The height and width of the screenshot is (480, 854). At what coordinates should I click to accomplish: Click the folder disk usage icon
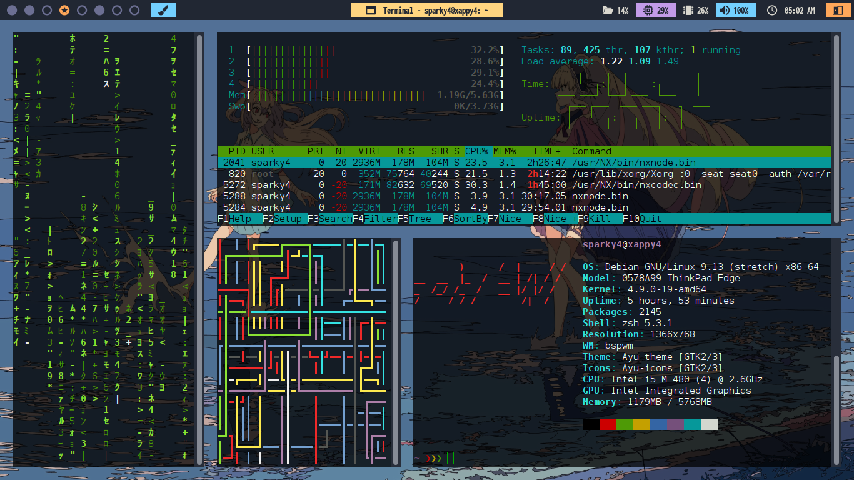(608, 11)
